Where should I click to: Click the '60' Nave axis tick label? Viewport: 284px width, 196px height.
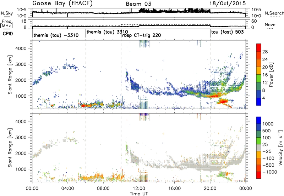(254, 21)
